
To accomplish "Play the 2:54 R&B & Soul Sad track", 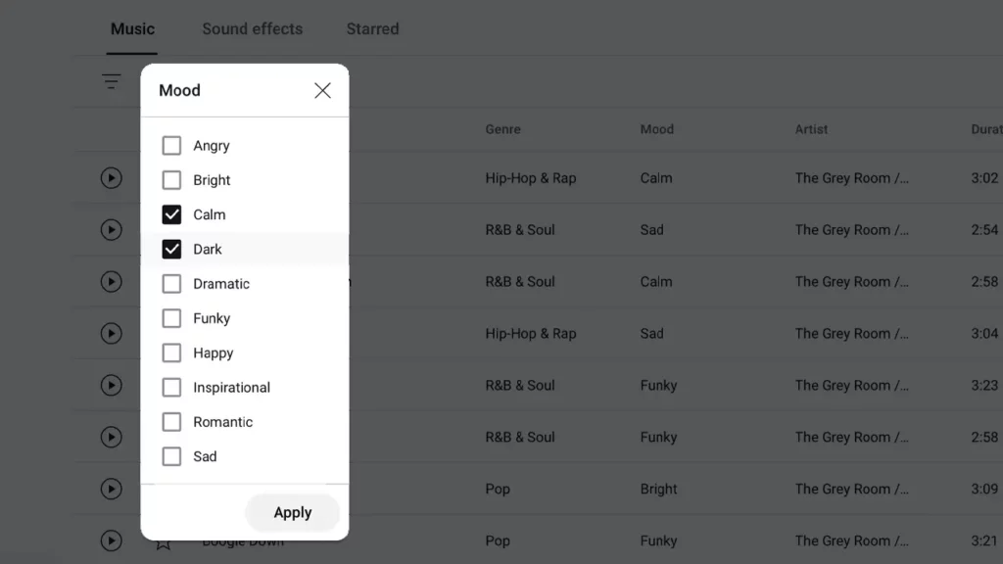I will tap(112, 229).
